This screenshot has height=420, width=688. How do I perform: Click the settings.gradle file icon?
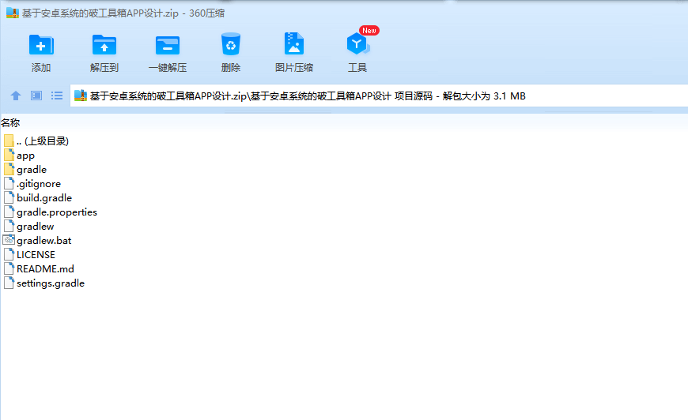click(9, 283)
